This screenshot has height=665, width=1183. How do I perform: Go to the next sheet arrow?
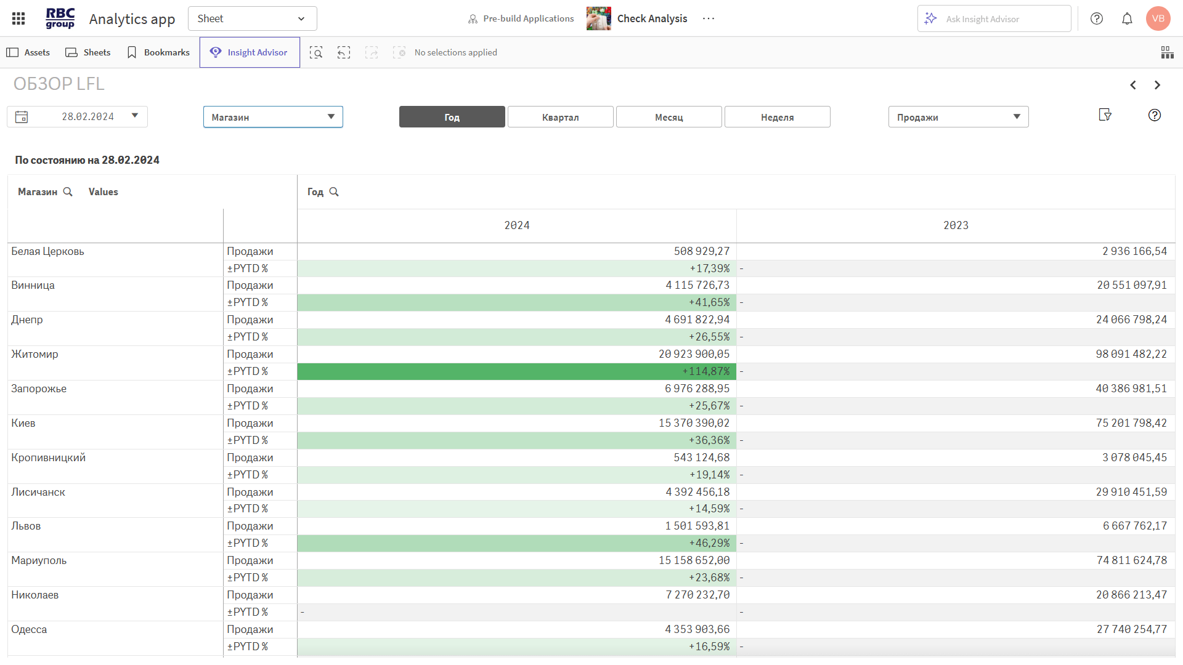pyautogui.click(x=1157, y=85)
